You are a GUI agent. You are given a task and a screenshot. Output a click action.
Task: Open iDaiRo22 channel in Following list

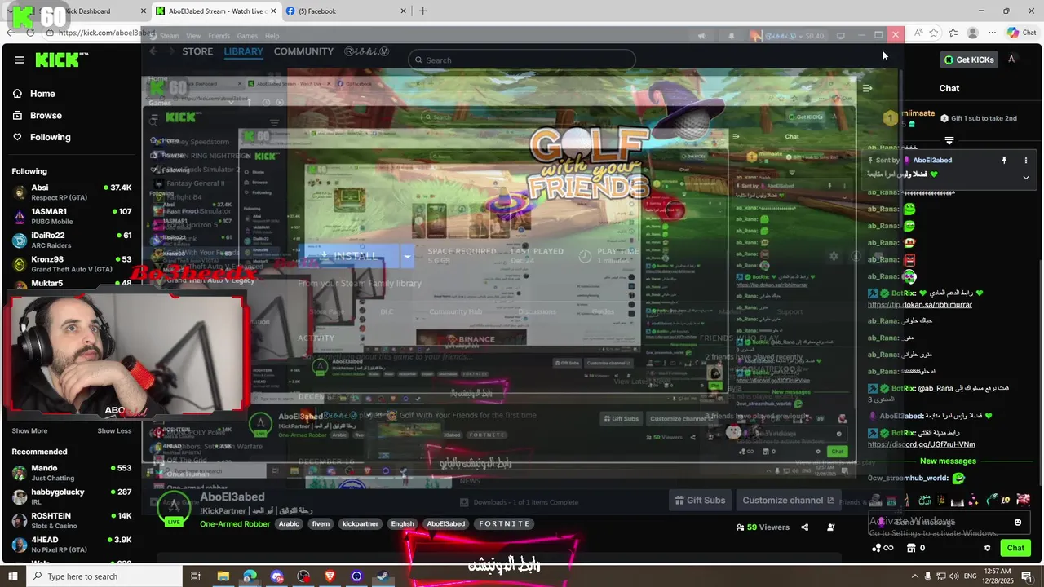71,240
